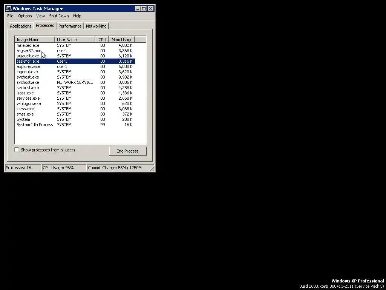Click the window resize grip corner
386x290 pixels.
152,169
